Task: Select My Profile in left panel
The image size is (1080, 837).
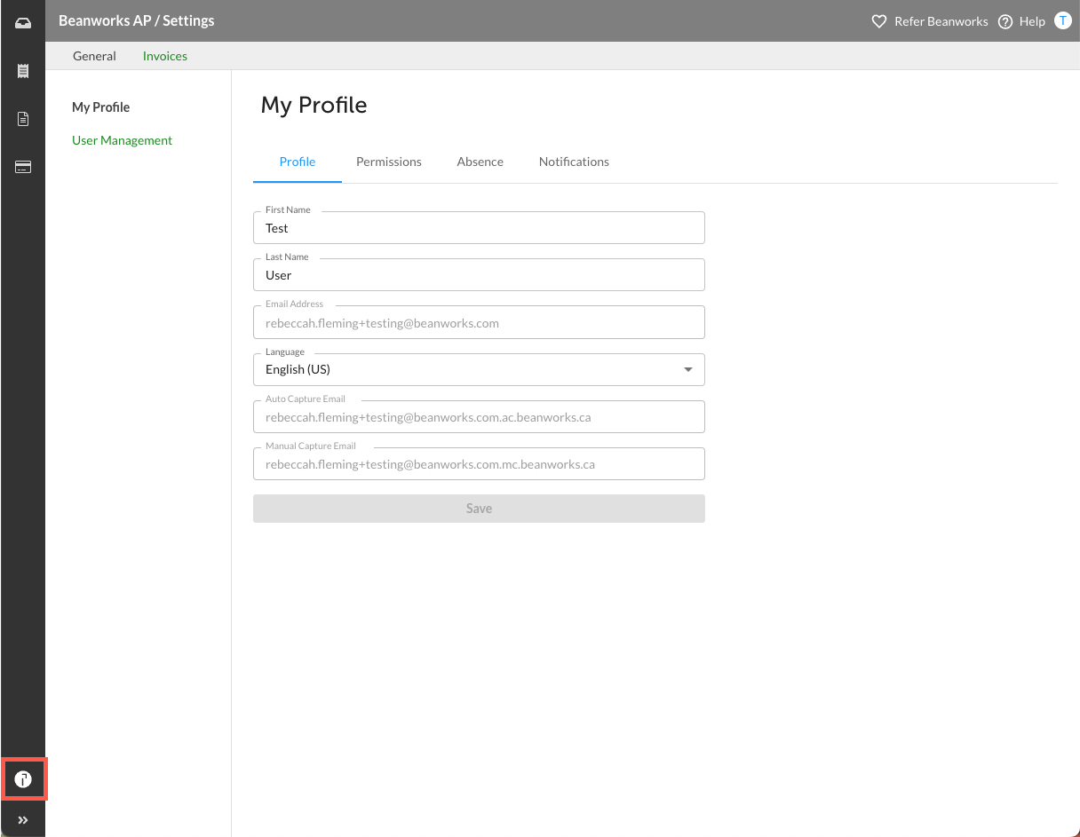Action: [x=100, y=107]
